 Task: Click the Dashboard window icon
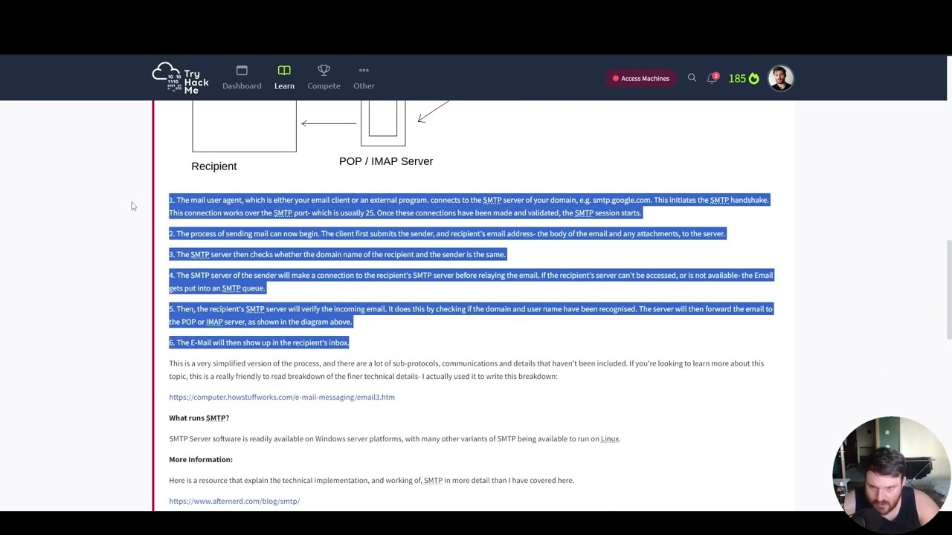(242, 71)
